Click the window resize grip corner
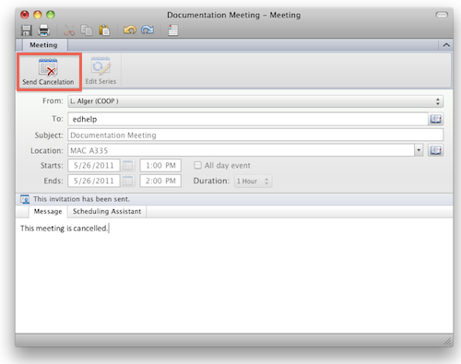 447,341
